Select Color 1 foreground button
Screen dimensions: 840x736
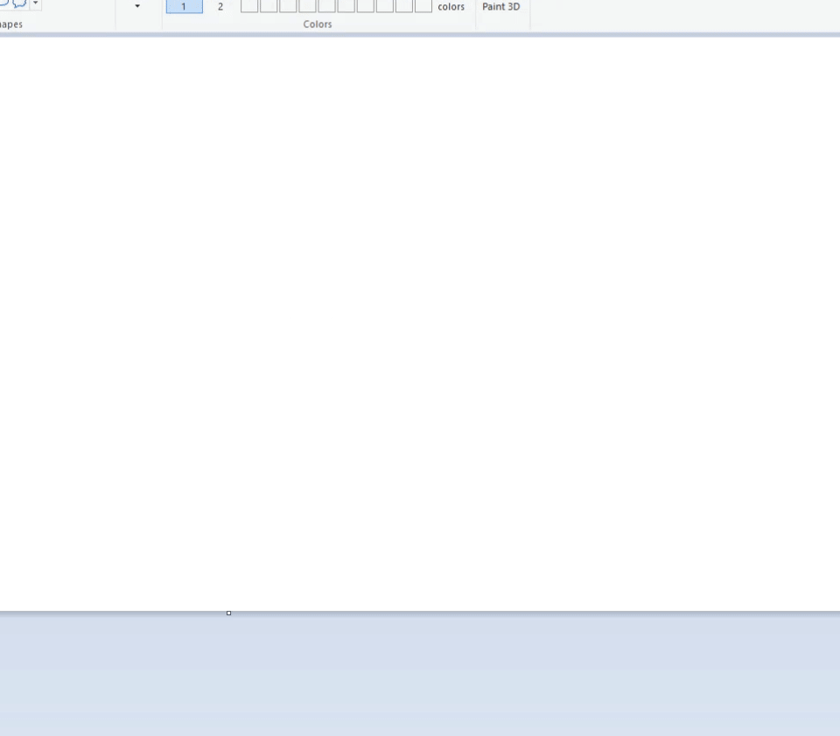click(185, 6)
